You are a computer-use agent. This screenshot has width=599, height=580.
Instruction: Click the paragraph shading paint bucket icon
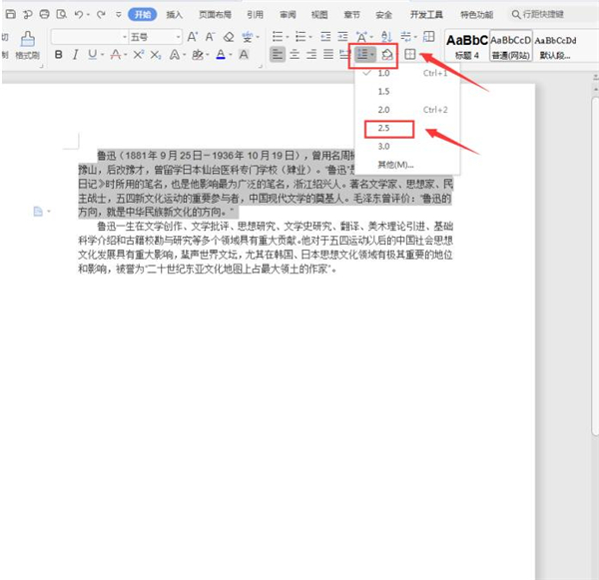[x=389, y=54]
